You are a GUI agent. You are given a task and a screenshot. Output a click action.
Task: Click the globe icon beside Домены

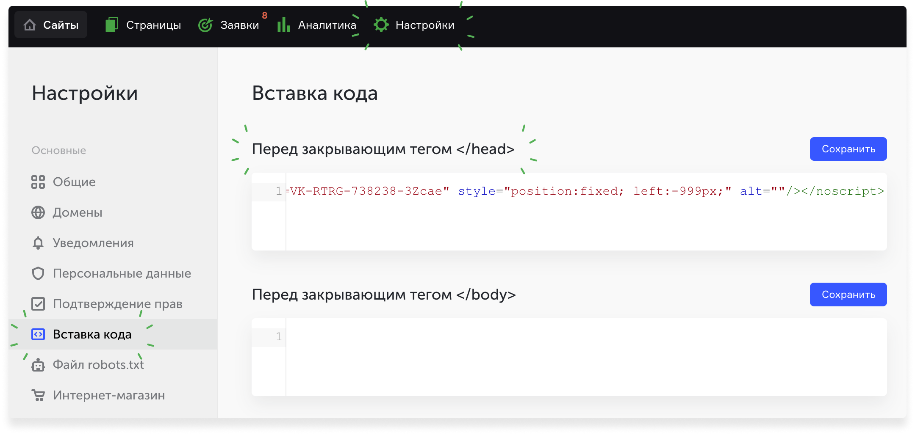click(x=38, y=212)
